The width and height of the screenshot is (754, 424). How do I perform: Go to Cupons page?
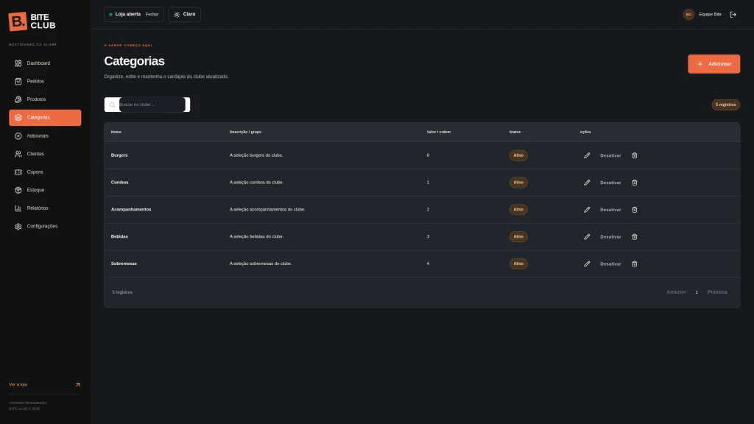(x=45, y=172)
